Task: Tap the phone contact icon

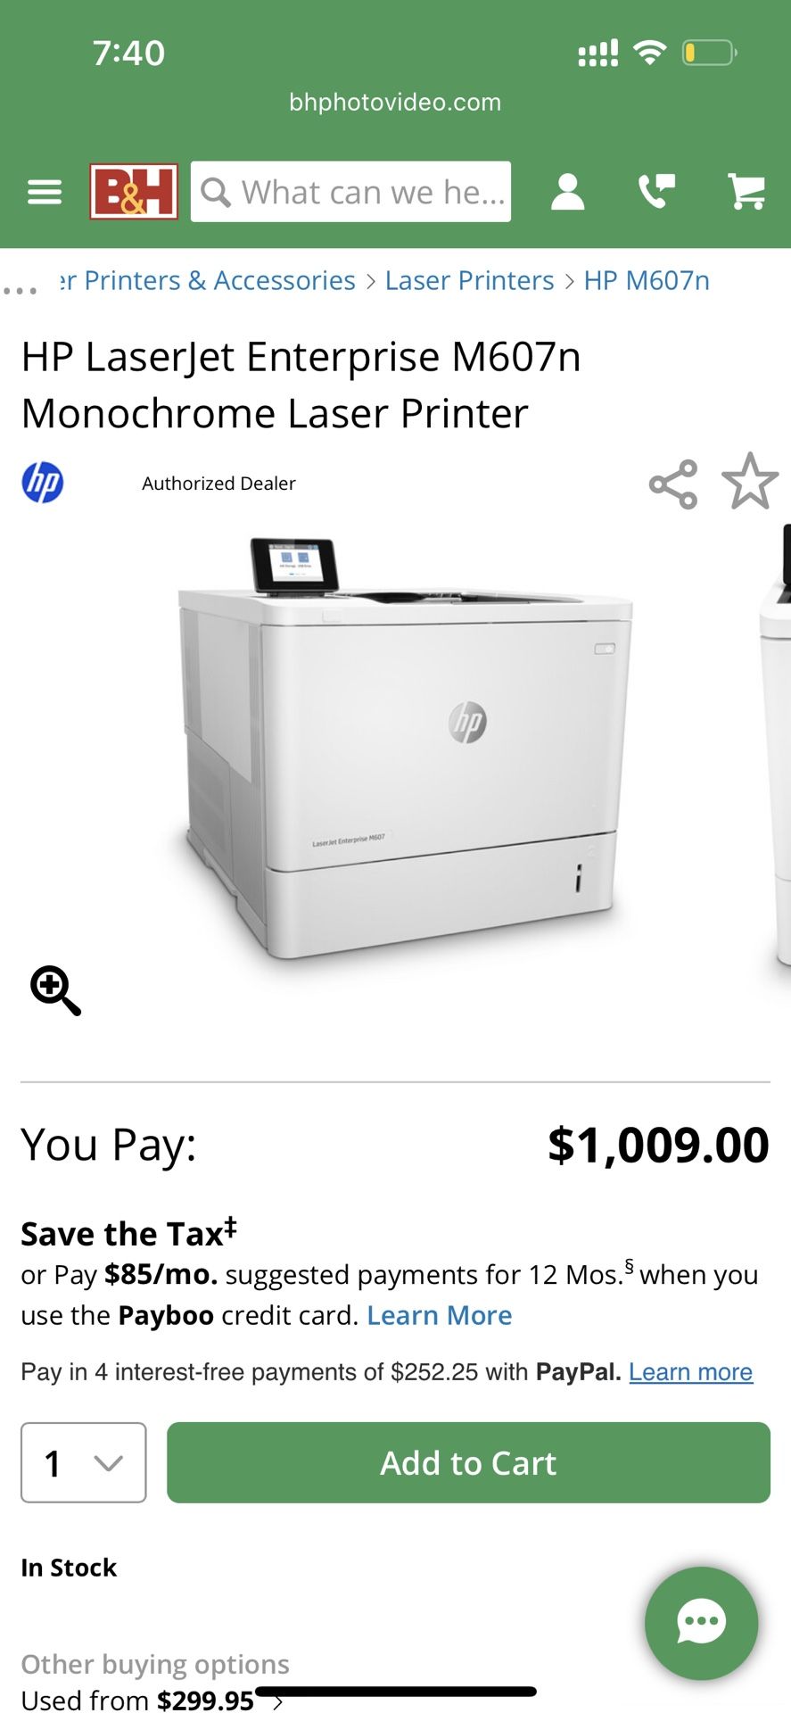Action: pyautogui.click(x=657, y=192)
